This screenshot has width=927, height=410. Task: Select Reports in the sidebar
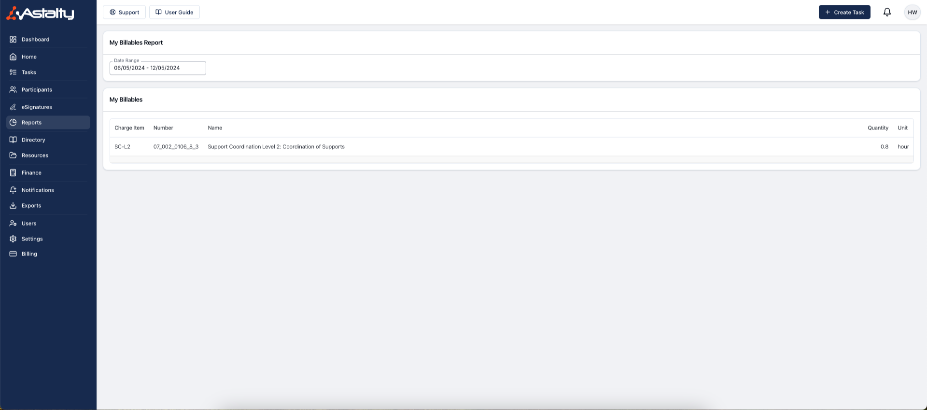pos(31,123)
